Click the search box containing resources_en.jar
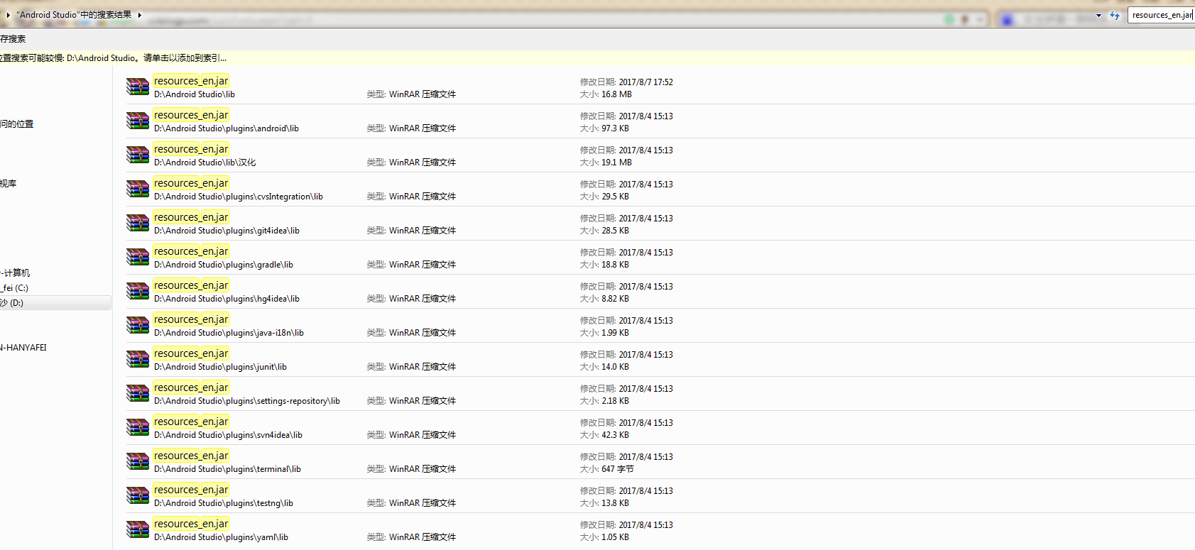Viewport: 1195px width, 550px height. coord(1162,15)
